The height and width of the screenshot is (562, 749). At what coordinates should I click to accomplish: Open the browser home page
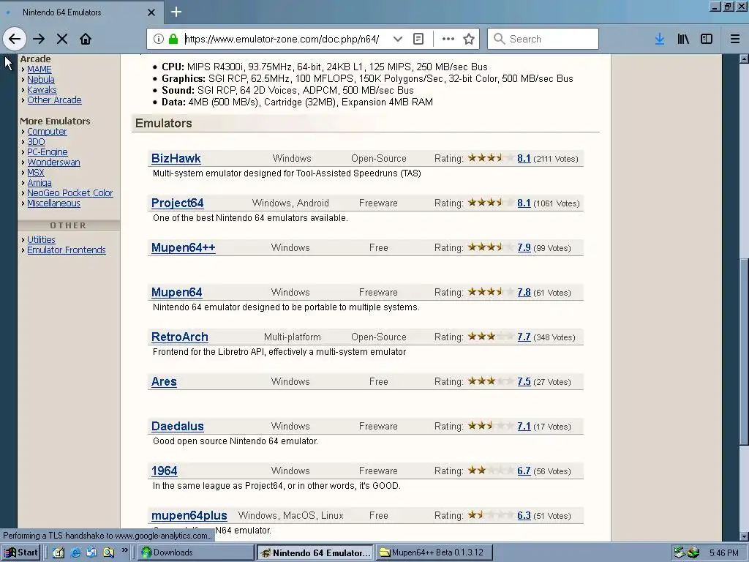click(x=86, y=39)
